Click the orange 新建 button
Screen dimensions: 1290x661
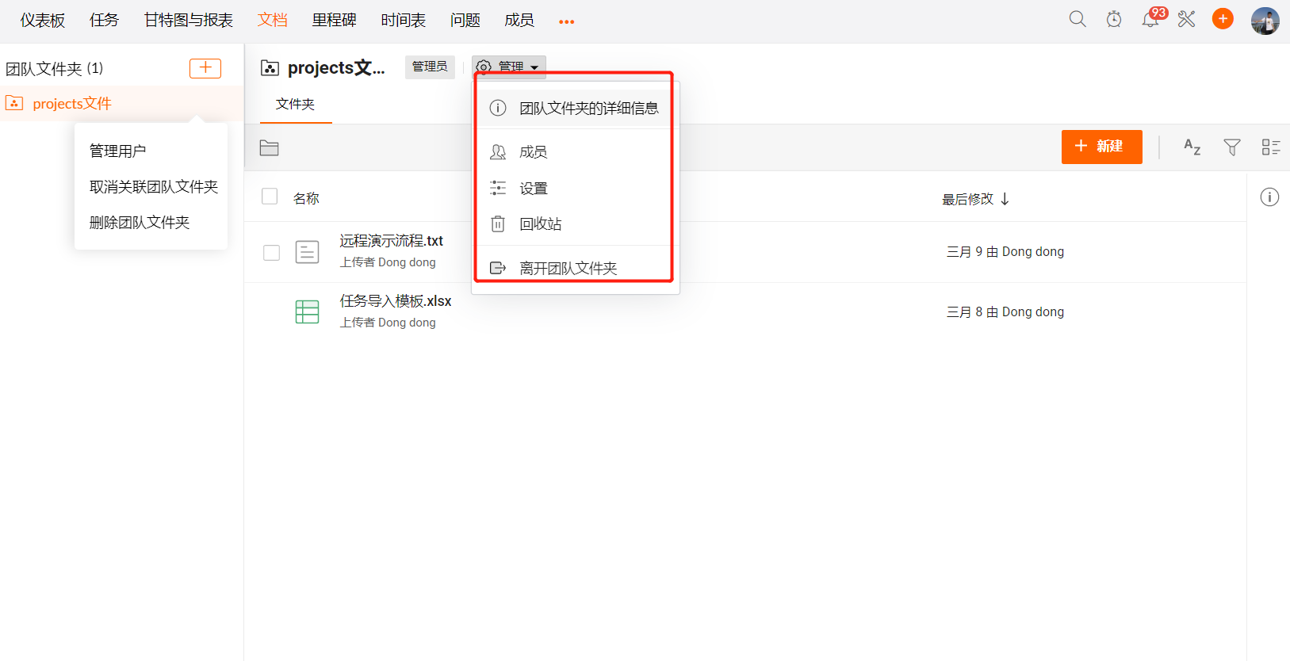(1101, 147)
